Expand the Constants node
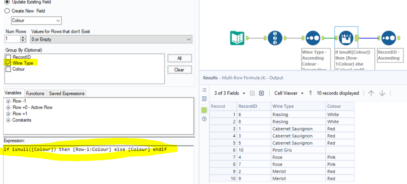Viewport: 407px width, 184px height. [x=8, y=120]
